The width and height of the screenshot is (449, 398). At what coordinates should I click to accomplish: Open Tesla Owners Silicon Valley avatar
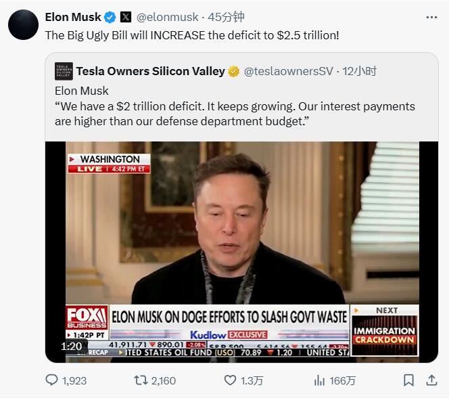click(64, 71)
